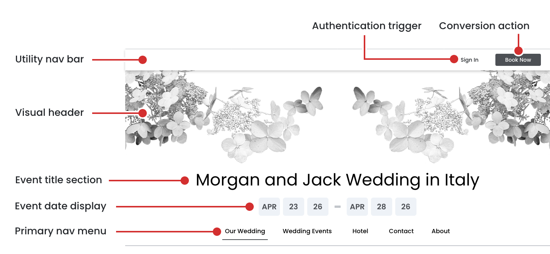
Task: Open the About page link
Action: pos(440,231)
